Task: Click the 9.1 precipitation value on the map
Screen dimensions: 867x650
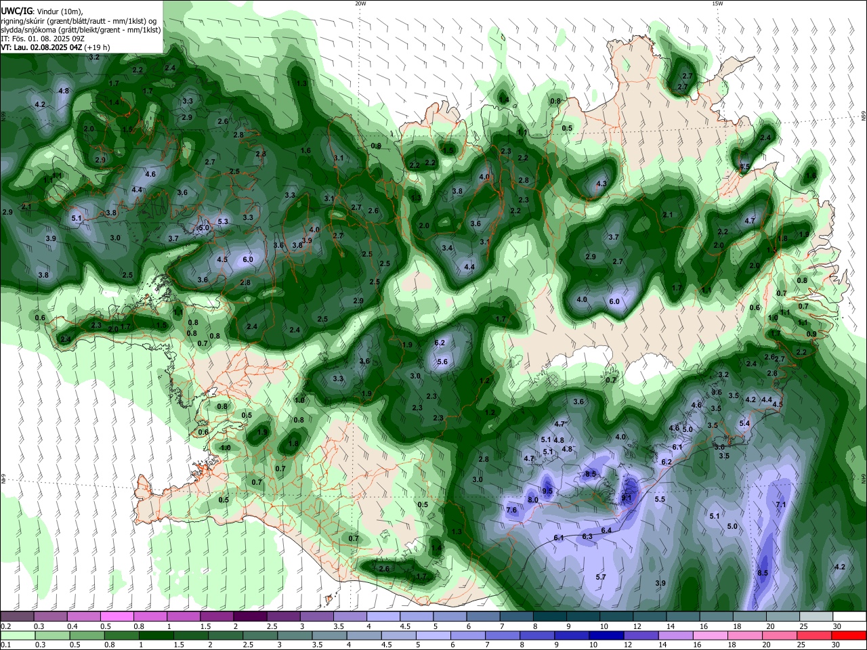Action: 626,498
